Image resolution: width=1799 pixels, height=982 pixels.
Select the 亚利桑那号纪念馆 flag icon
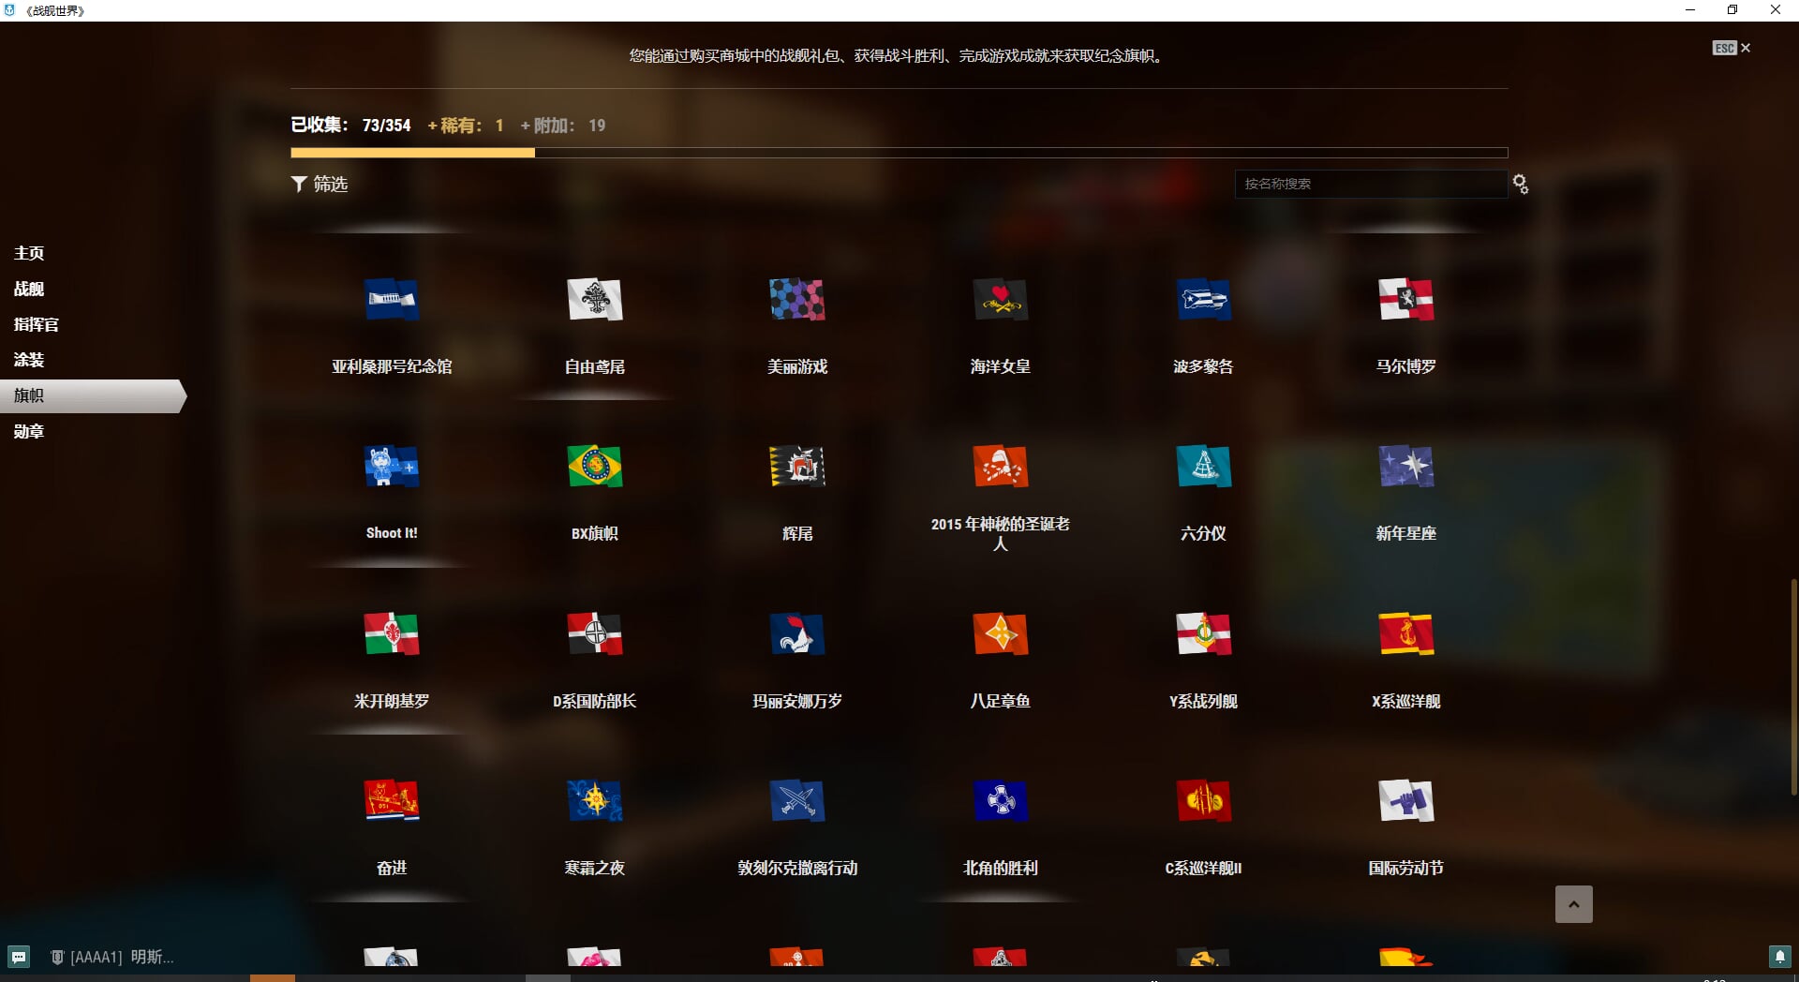point(392,300)
